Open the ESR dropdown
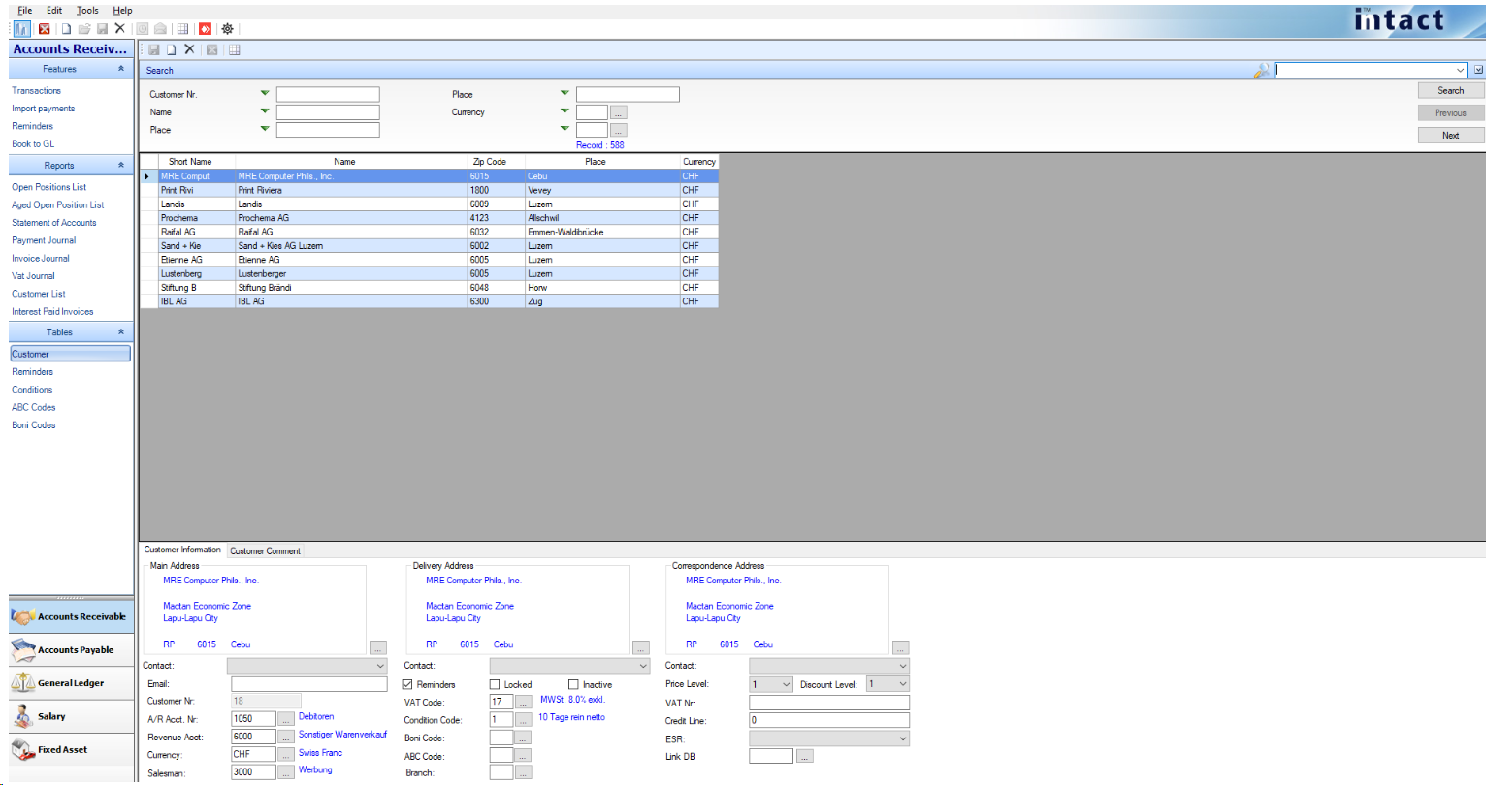This screenshot has width=1486, height=785. tap(829, 738)
